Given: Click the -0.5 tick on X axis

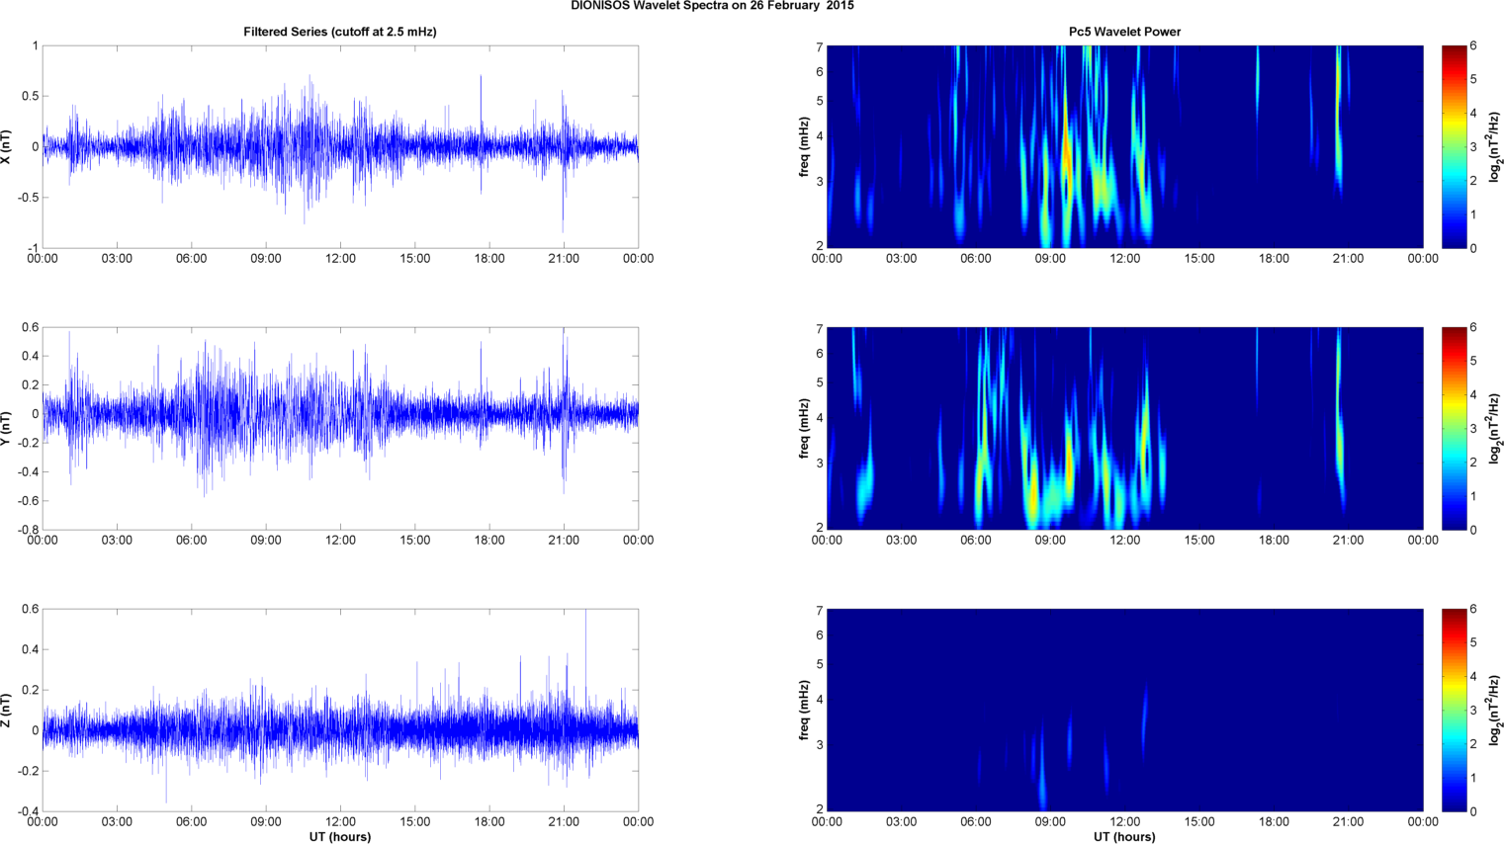Looking at the screenshot, I should click(x=28, y=198).
